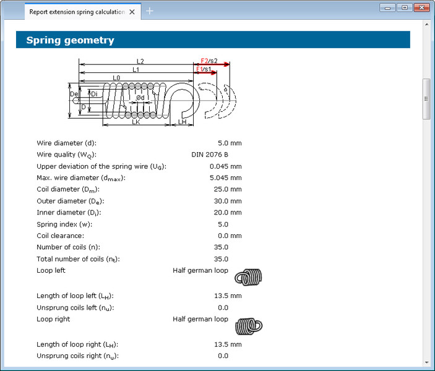Click the 5.045 mm max wire diameter value
435x371 pixels.
[225, 178]
